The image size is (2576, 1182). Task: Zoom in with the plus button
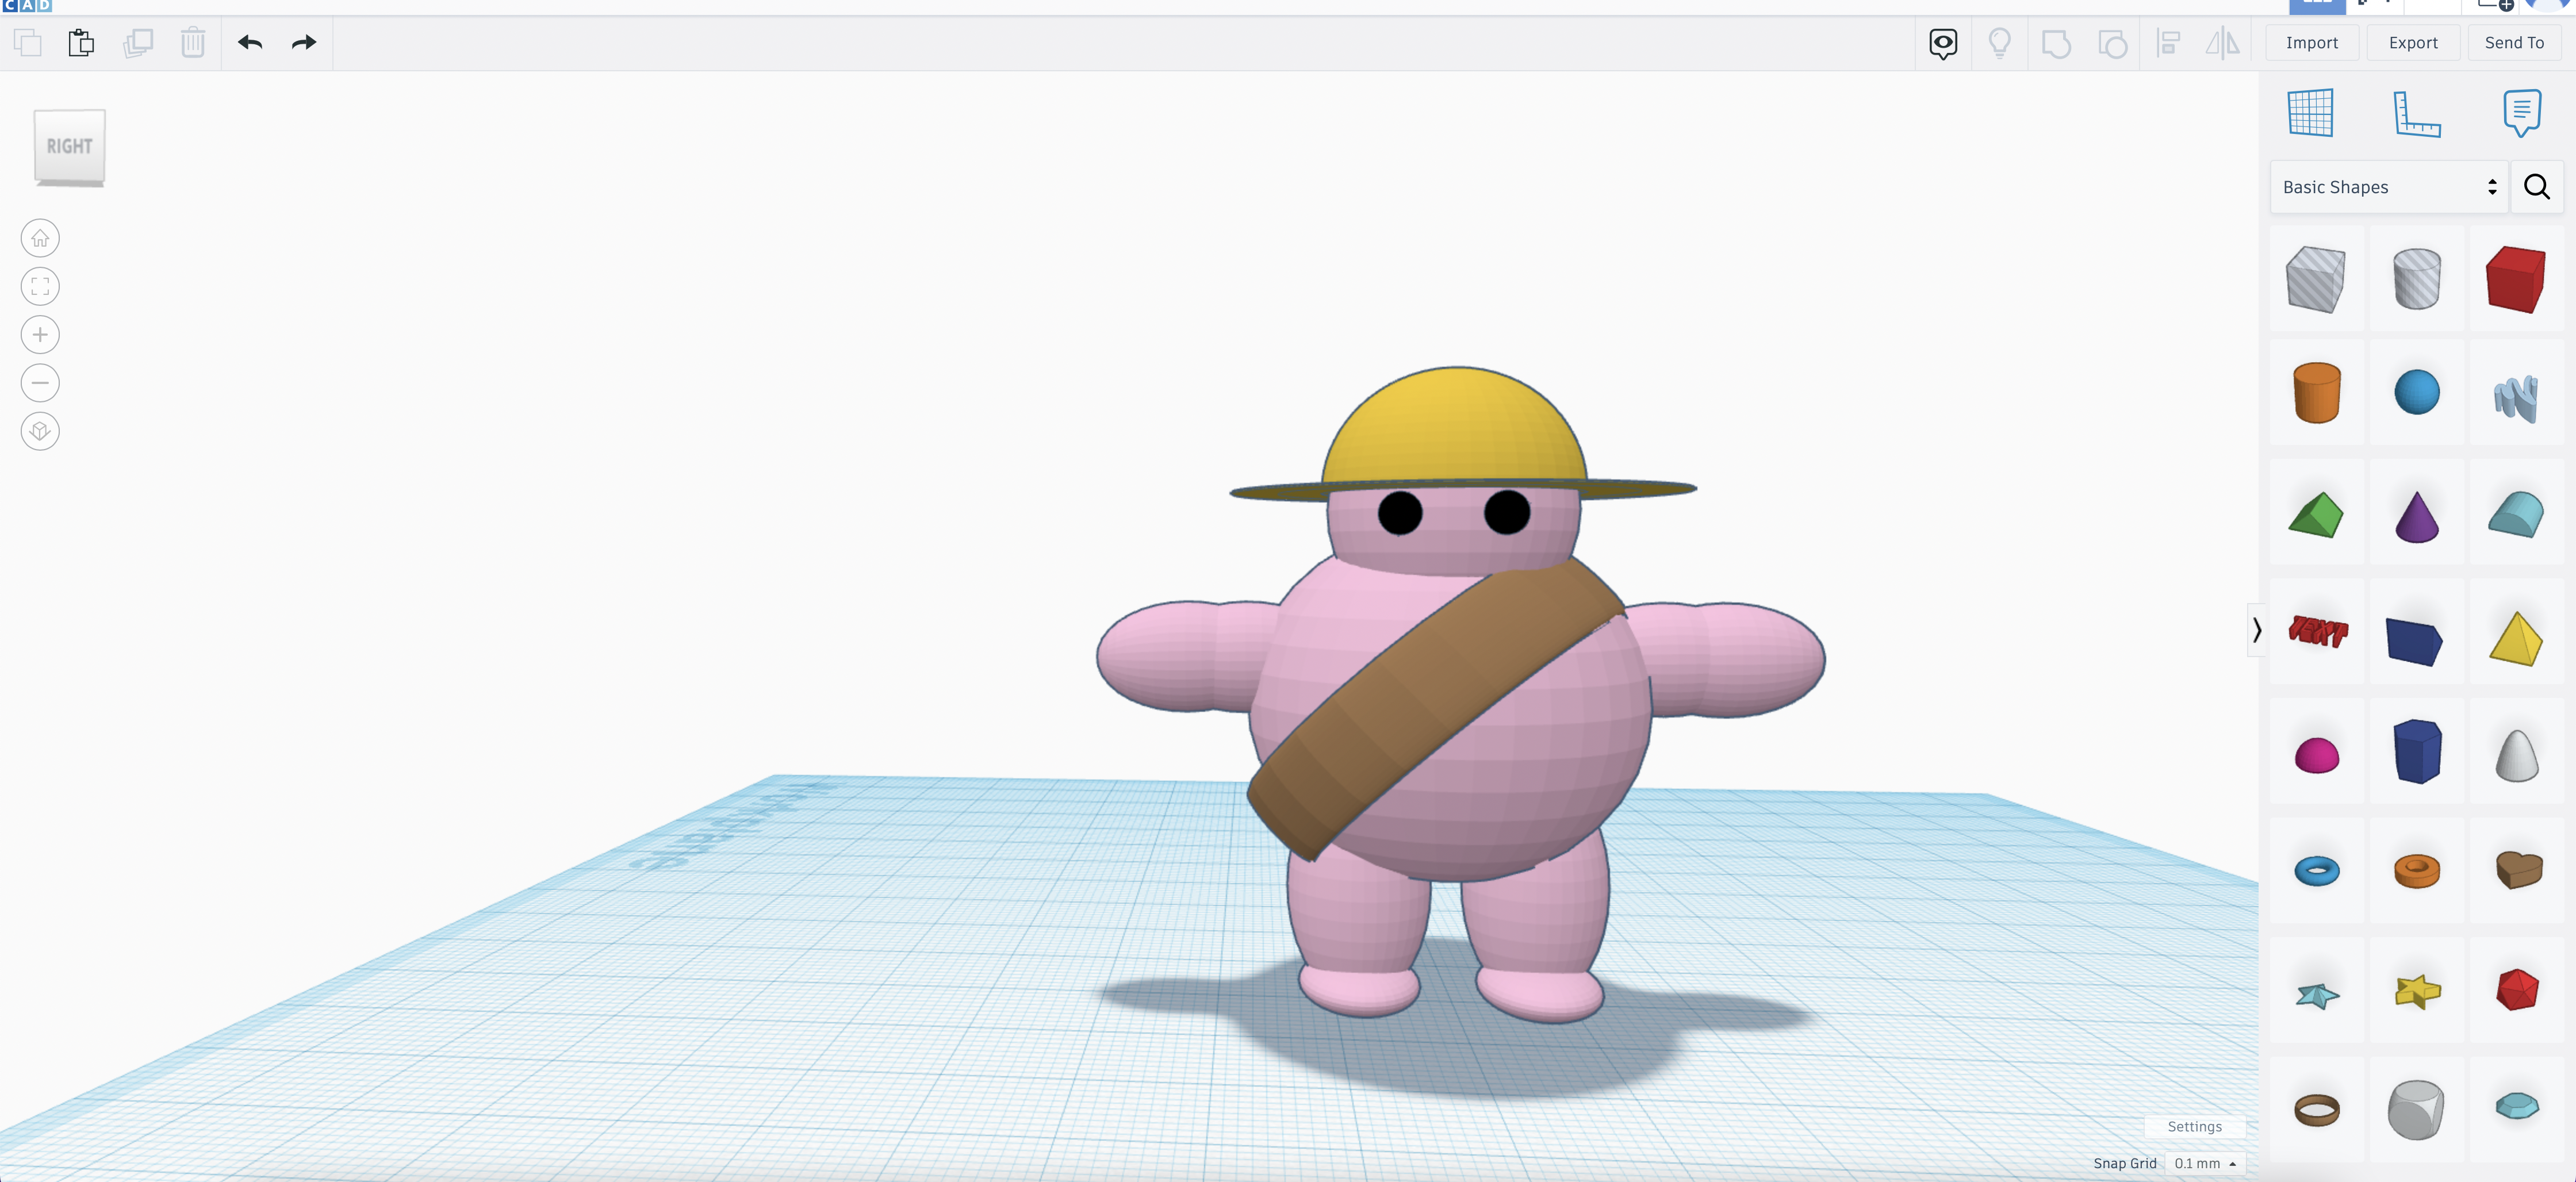tap(40, 335)
